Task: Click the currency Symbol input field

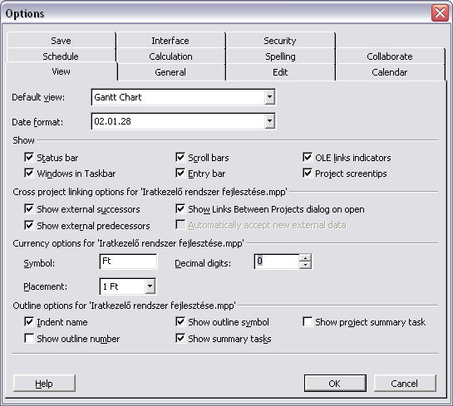Action: (128, 262)
